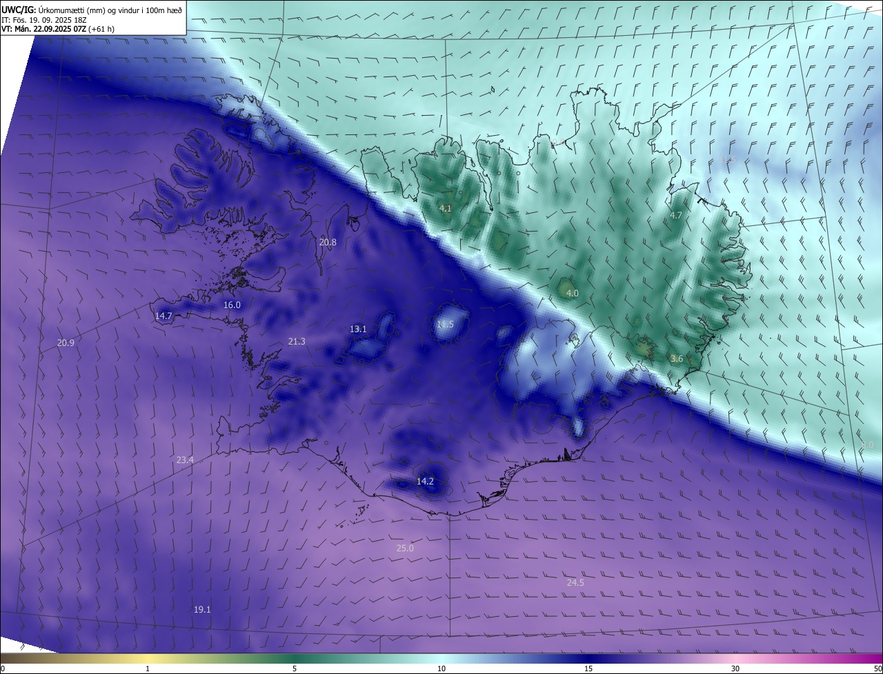Click the colorbar tick label 30
883x674 pixels.
pyautogui.click(x=735, y=668)
